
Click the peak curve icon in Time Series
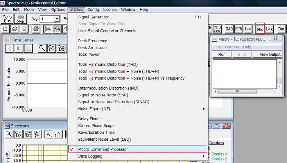29,48
